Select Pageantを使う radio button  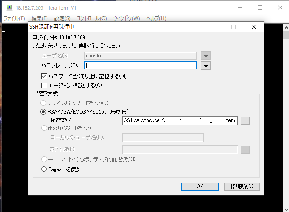pyautogui.click(x=44, y=169)
